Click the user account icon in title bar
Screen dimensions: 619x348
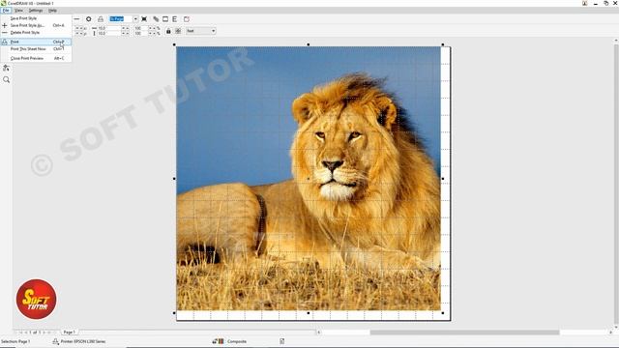[584, 3]
